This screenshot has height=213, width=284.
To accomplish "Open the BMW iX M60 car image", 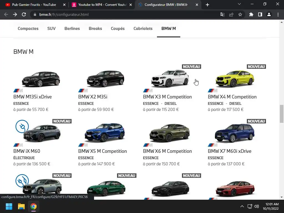I will coord(42,133).
